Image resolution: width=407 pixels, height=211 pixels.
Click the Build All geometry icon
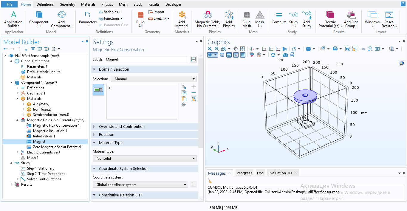(140, 19)
